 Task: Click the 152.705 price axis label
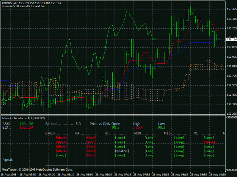[232, 76]
